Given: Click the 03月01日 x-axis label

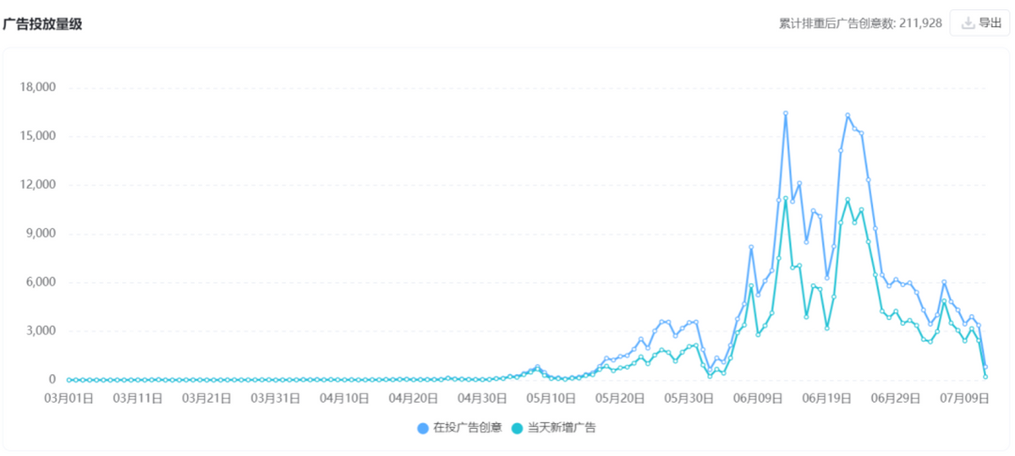Looking at the screenshot, I should point(69,398).
